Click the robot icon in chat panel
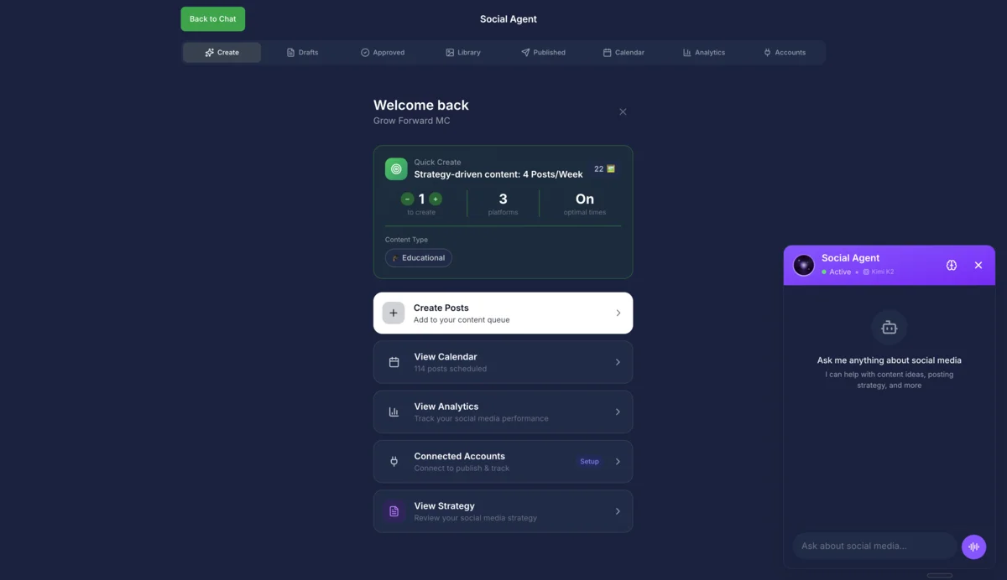The width and height of the screenshot is (1007, 580). click(x=889, y=328)
